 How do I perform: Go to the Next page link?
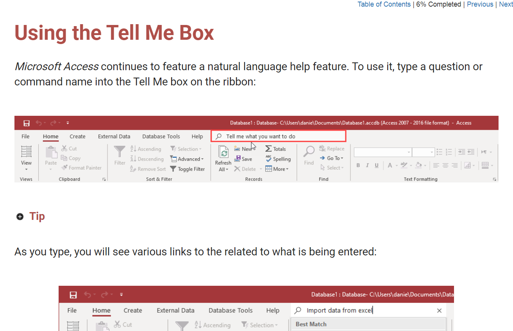tap(506, 4)
